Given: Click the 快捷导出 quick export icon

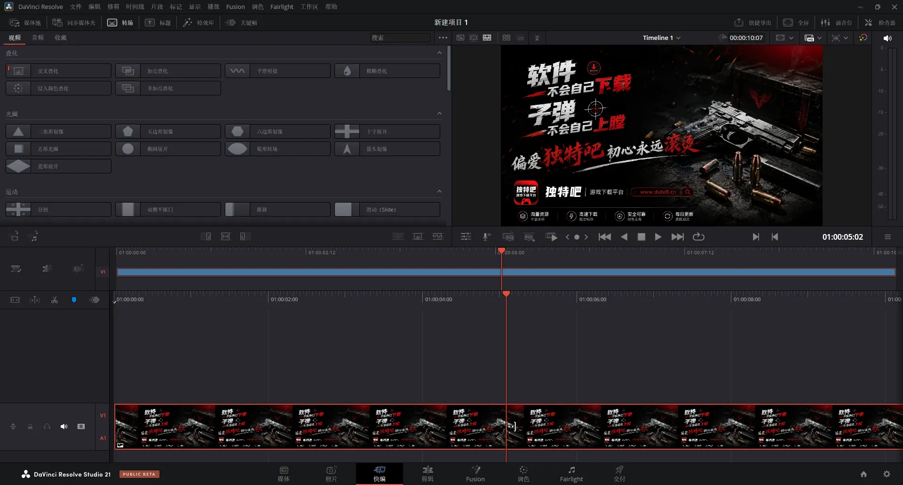Looking at the screenshot, I should pos(739,23).
